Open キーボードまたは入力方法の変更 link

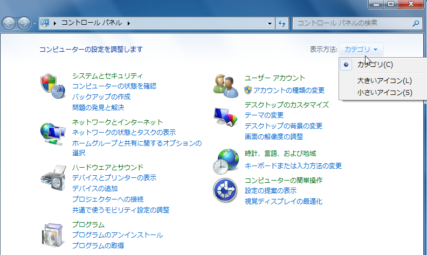293,166
